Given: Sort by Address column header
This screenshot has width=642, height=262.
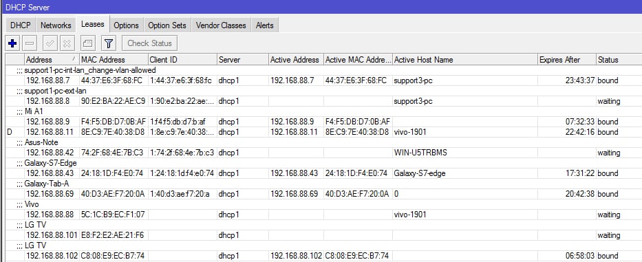Looking at the screenshot, I should click(x=52, y=60).
